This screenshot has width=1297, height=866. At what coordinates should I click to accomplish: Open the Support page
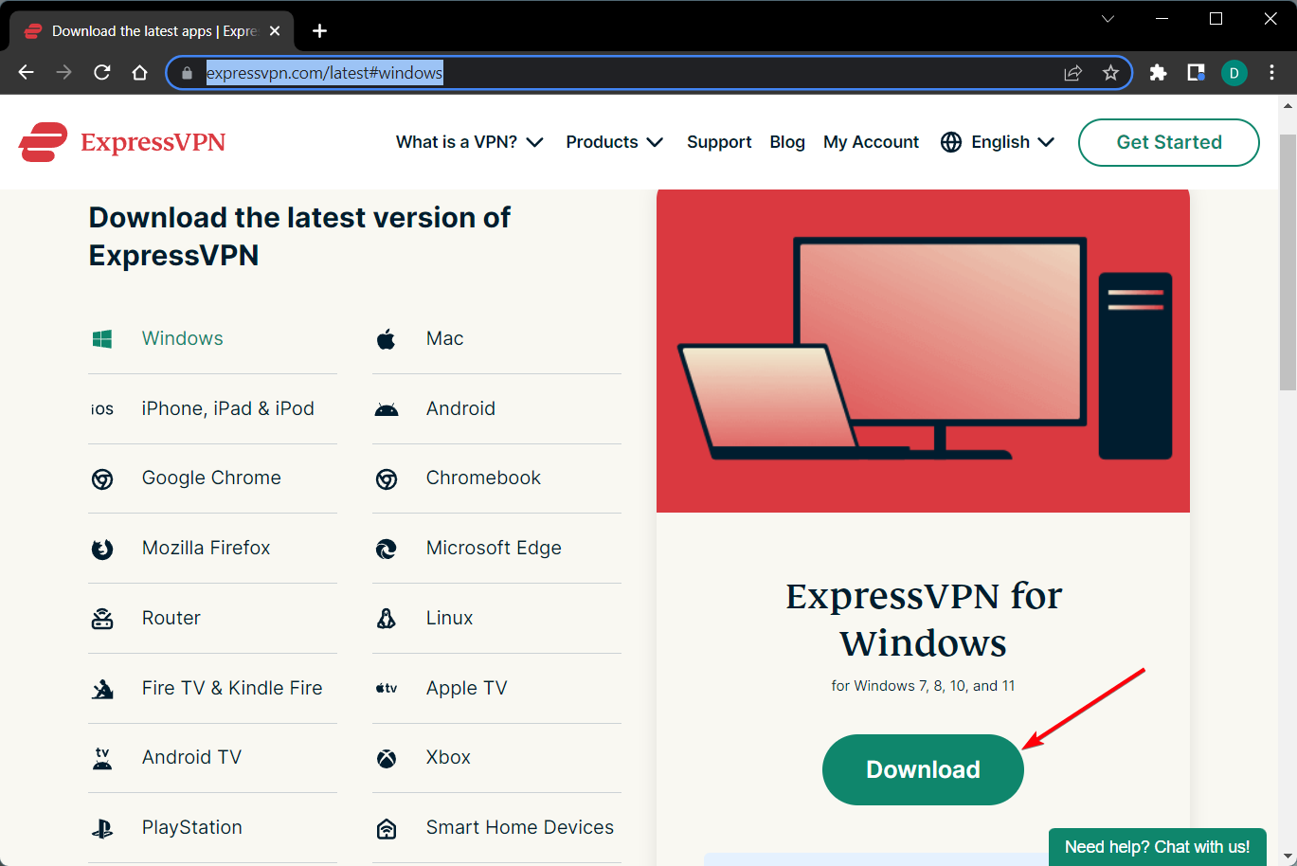click(719, 141)
